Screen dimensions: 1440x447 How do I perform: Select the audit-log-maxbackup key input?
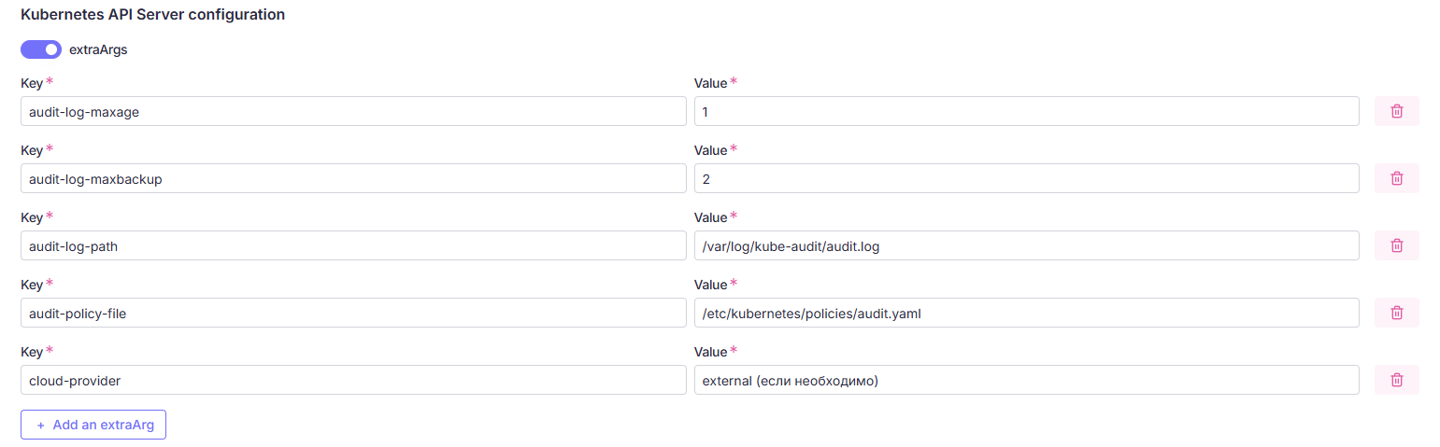(353, 178)
